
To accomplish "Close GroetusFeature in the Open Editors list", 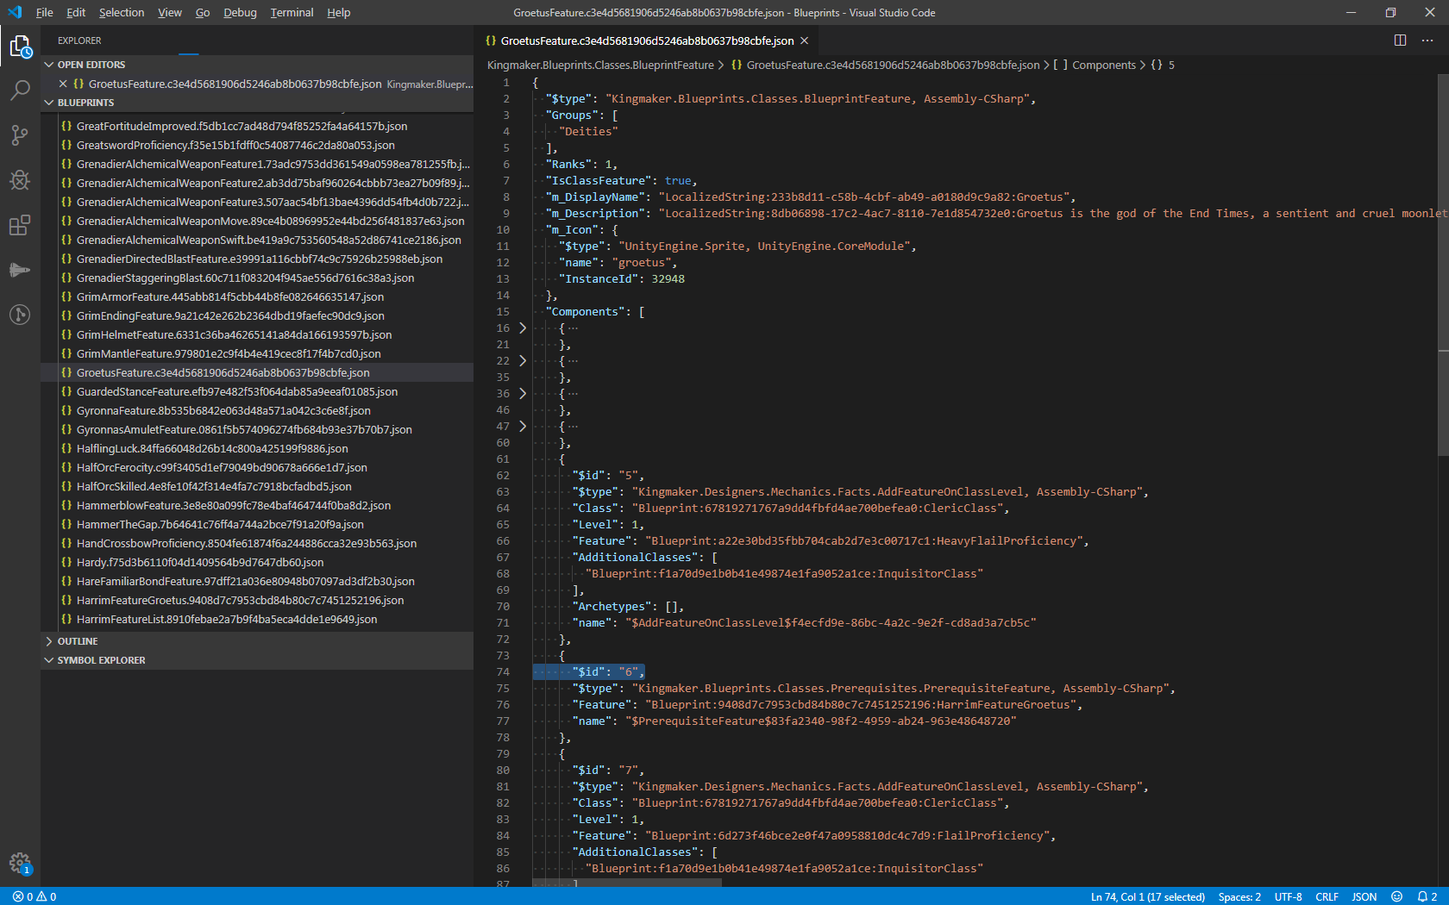I will tap(63, 84).
